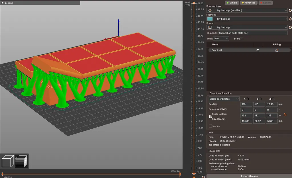Open the World coordinates dropdown
The image size is (292, 178).
(224, 99)
